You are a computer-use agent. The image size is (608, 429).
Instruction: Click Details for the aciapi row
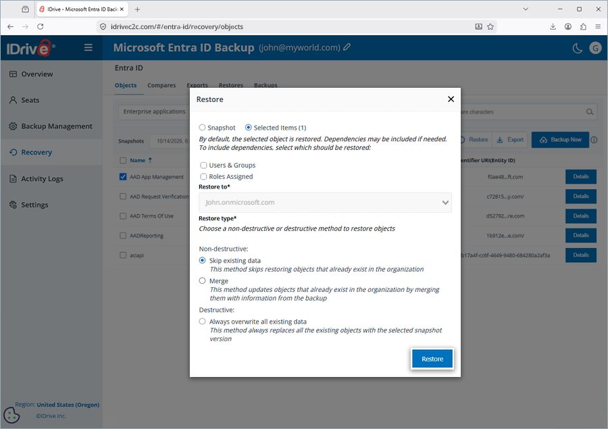coord(581,255)
